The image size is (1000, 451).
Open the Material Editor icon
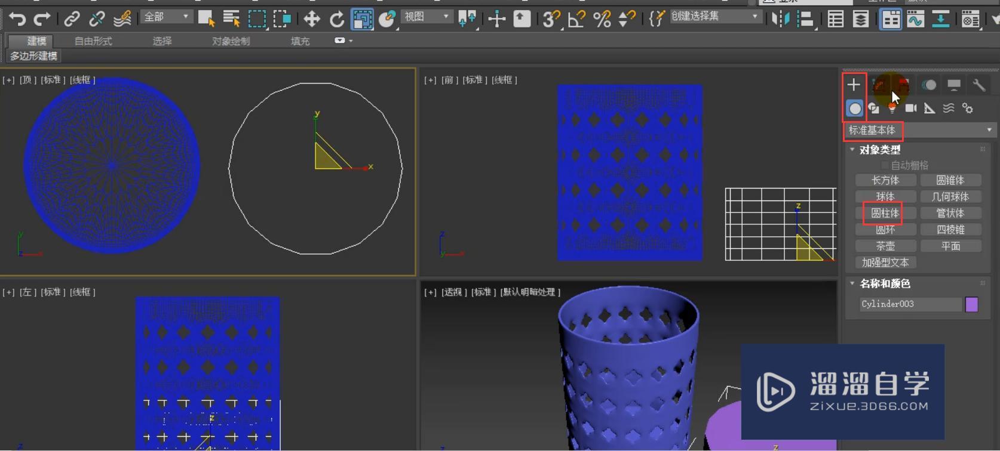970,19
